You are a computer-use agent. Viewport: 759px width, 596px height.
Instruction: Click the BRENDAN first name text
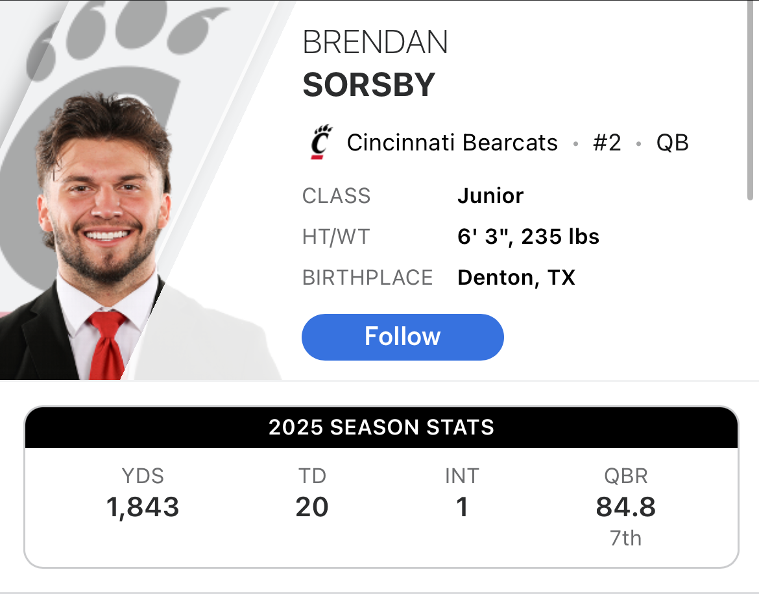point(375,43)
